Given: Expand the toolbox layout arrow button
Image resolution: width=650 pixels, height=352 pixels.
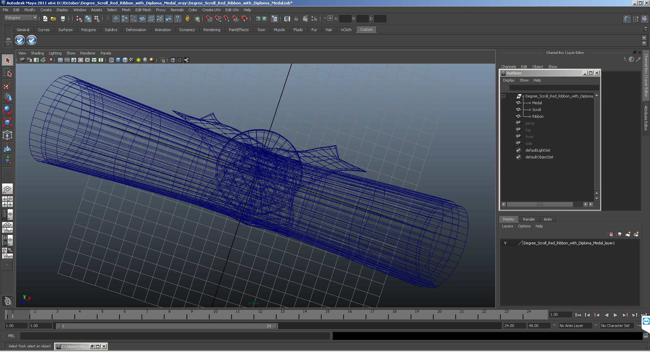Looking at the screenshot, I should [x=7, y=265].
